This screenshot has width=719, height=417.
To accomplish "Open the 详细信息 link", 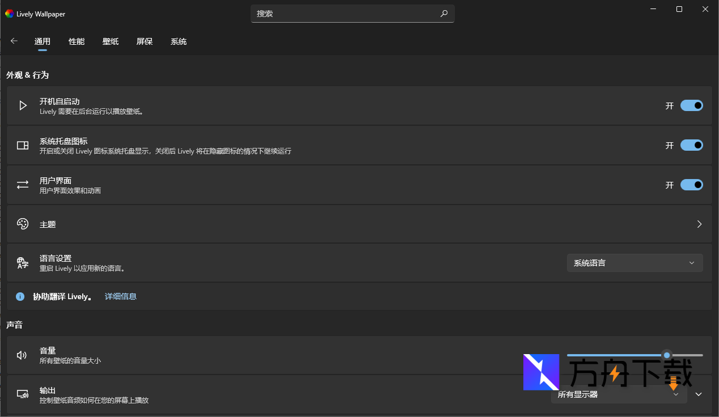I will click(121, 296).
